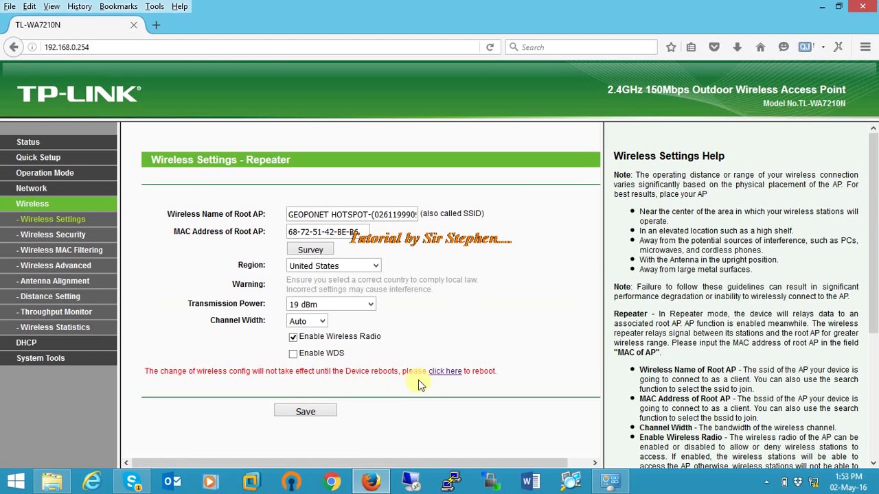Click the MAC Address of Root AP field
Viewport: 879px width, 494px height.
328,232
